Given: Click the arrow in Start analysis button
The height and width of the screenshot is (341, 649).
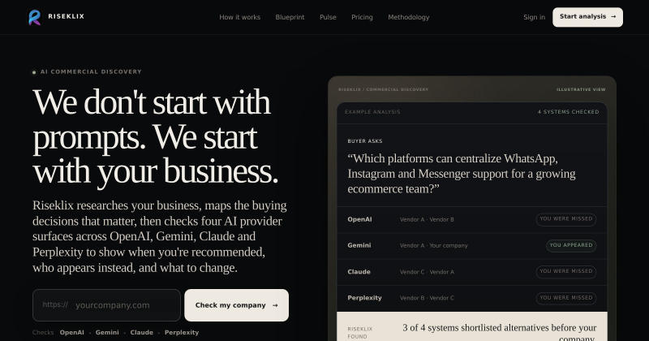Looking at the screenshot, I should coord(613,16).
